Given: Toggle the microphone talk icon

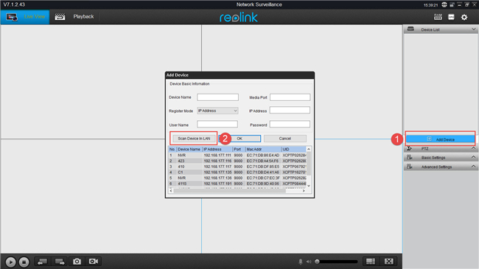Looking at the screenshot, I should 301,262.
